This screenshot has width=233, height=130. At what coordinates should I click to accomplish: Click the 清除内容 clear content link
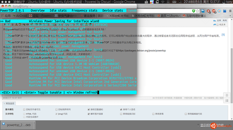pos(198,98)
